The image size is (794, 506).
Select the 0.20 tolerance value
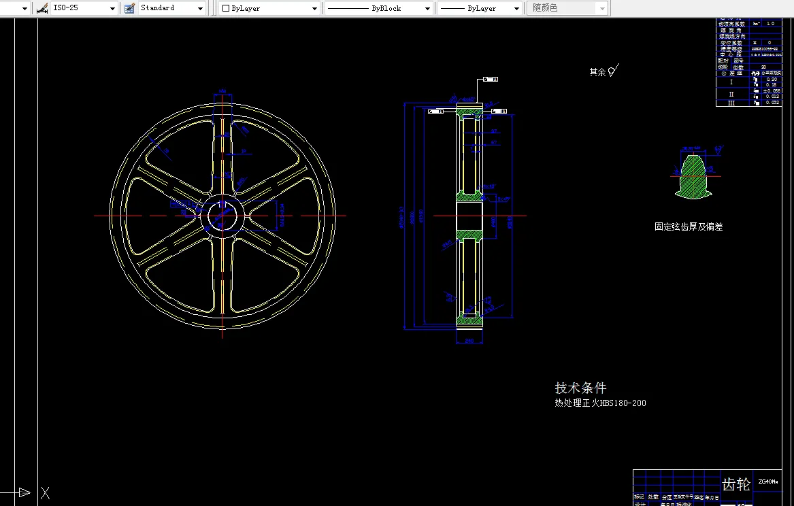(x=772, y=80)
